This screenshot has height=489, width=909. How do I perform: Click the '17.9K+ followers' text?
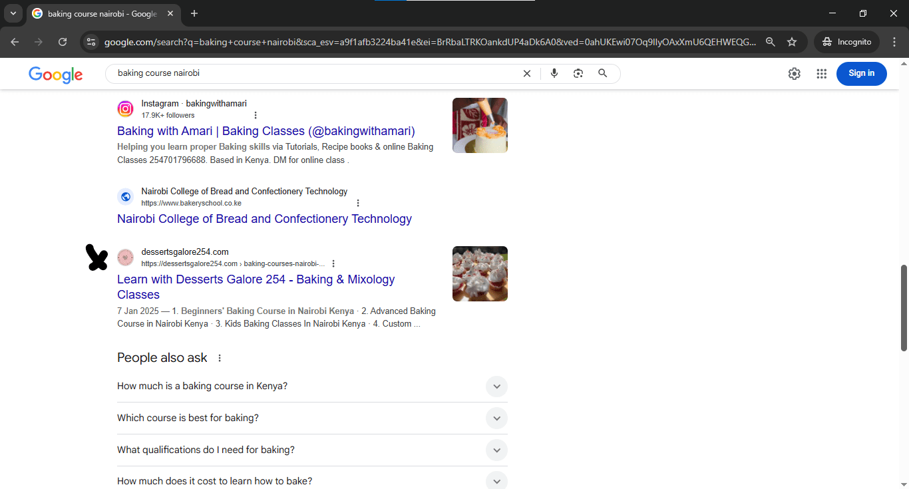[x=168, y=115]
